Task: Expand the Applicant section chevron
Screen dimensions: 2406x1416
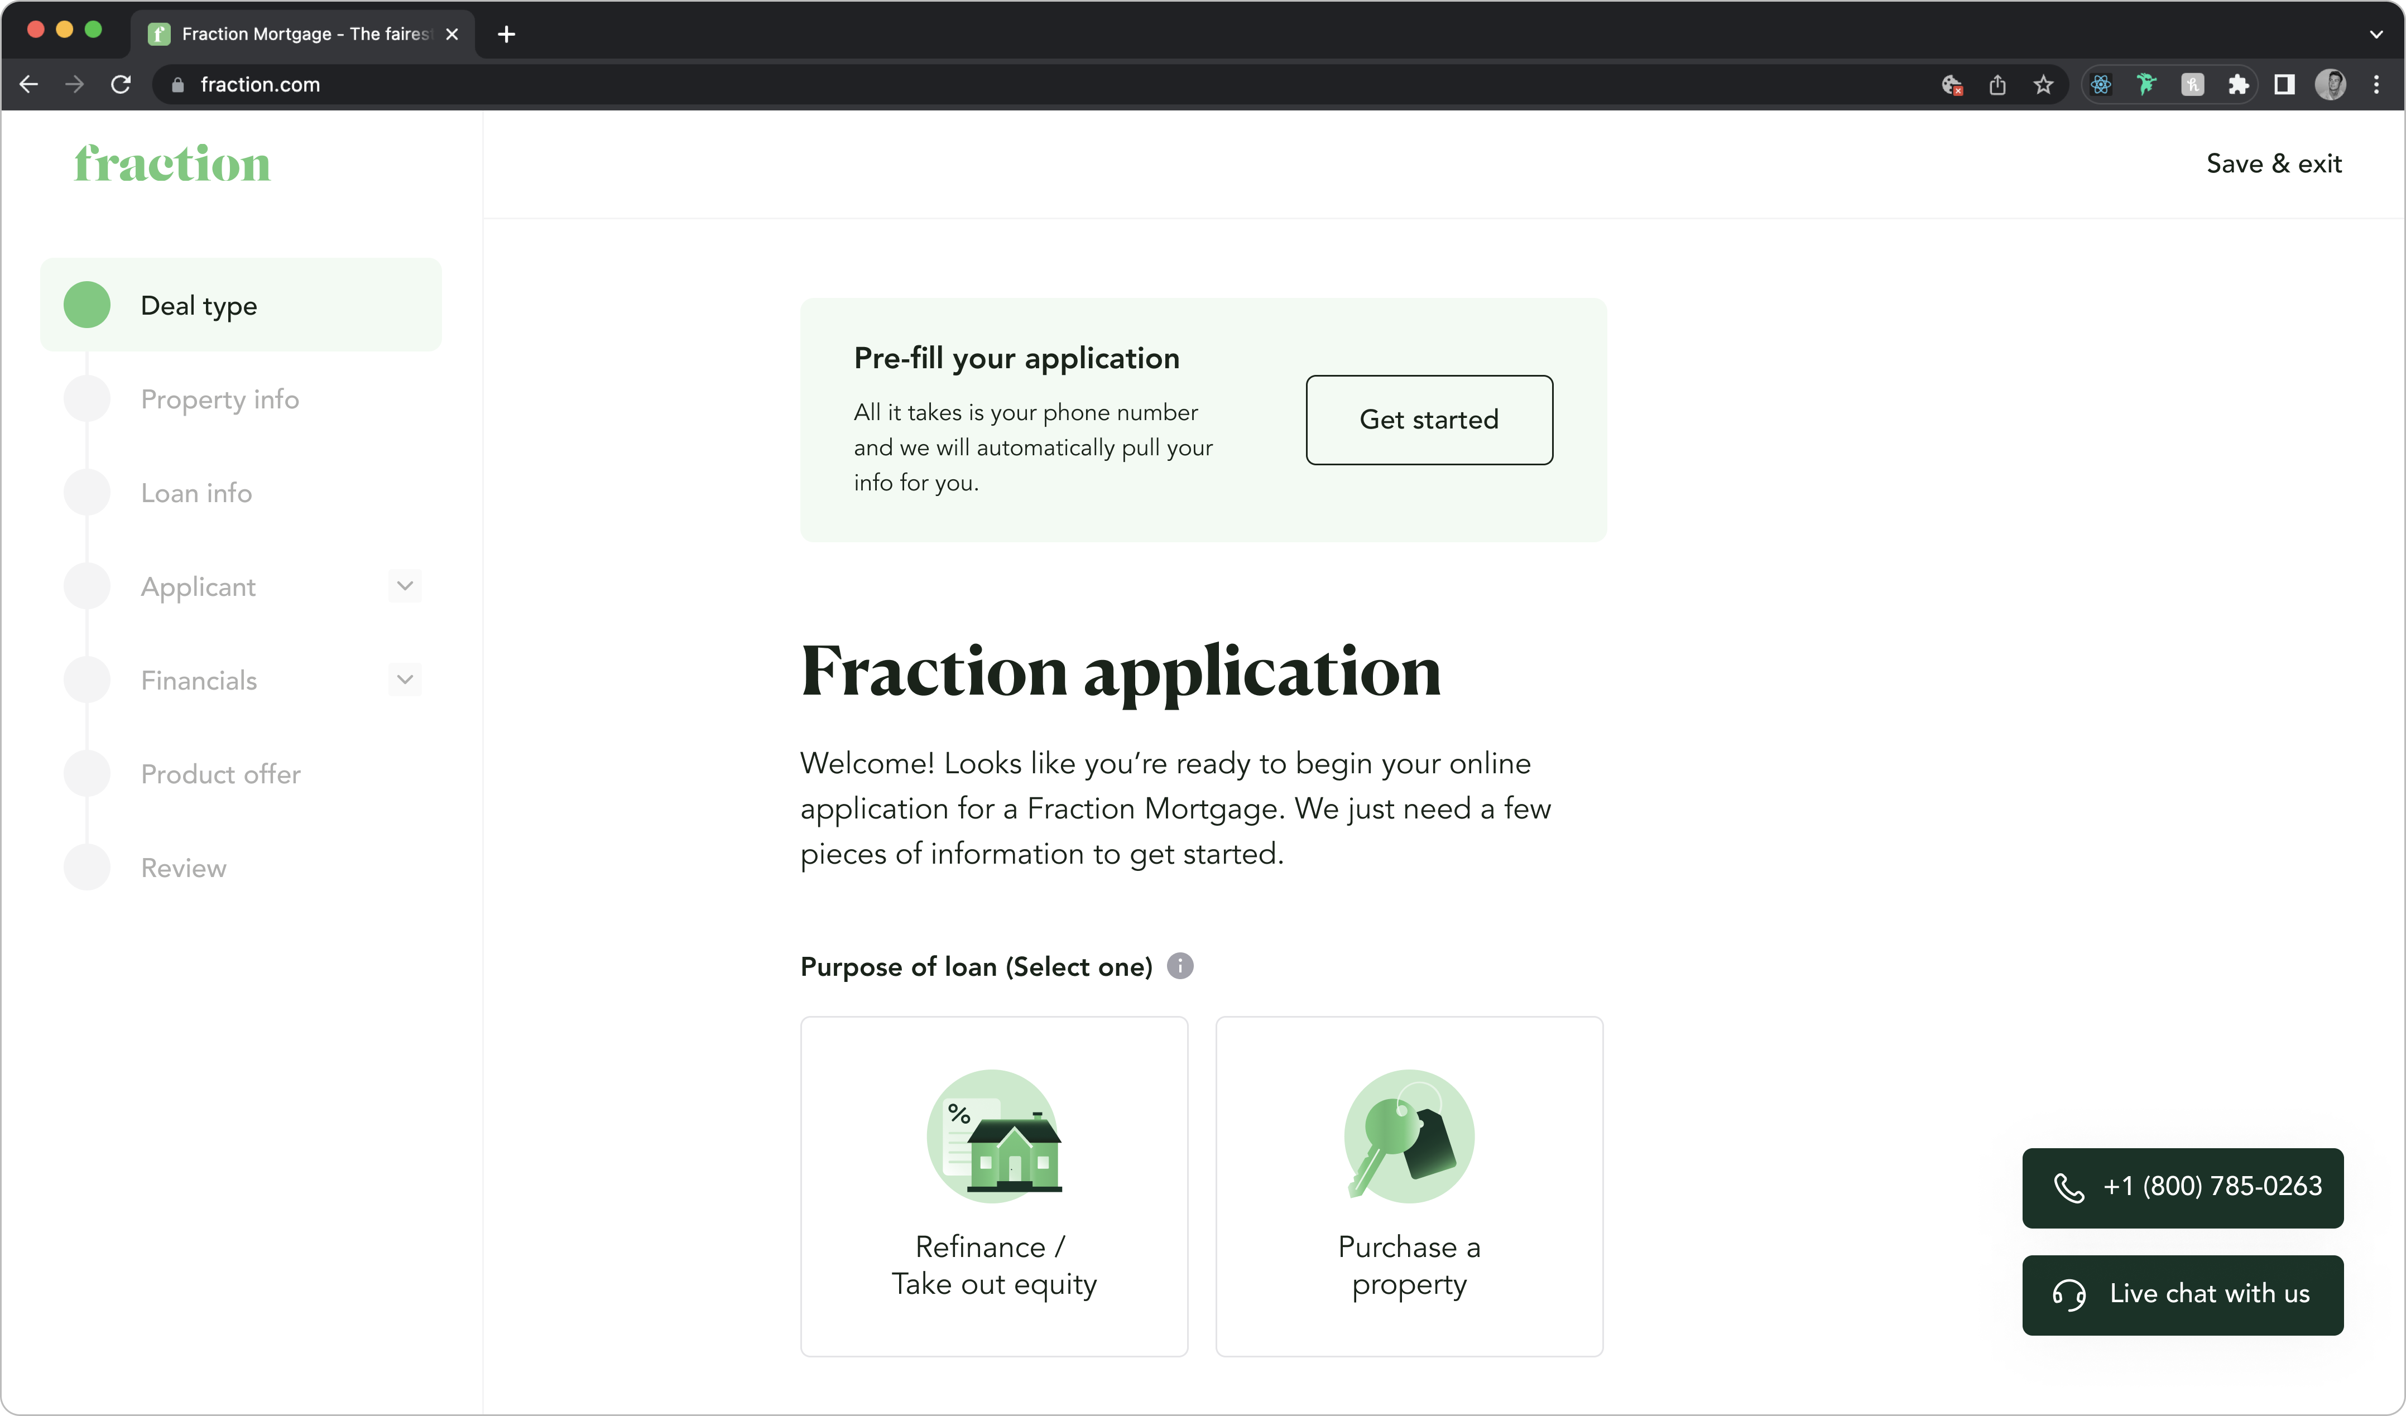Action: (405, 586)
